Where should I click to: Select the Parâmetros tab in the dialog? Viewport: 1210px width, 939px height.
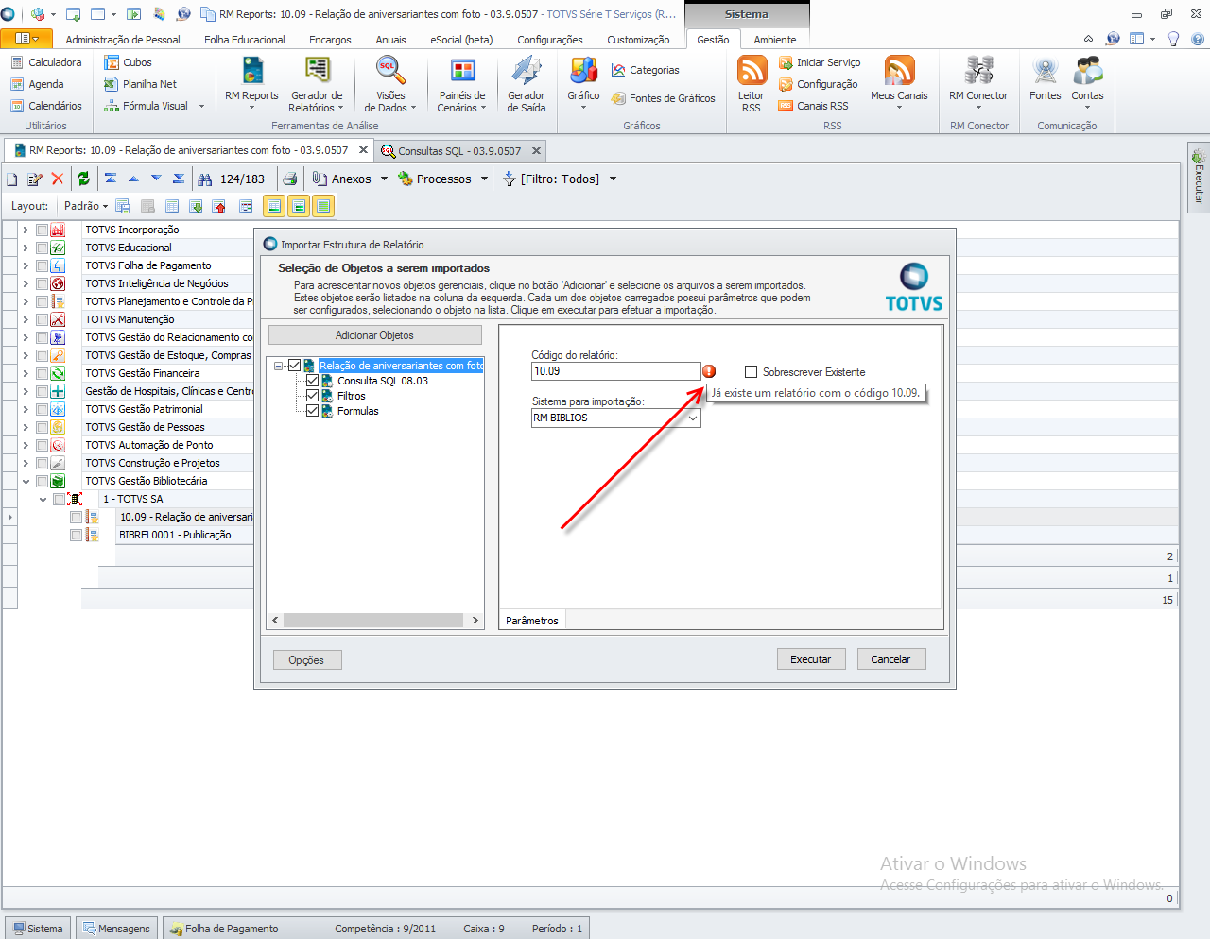532,621
